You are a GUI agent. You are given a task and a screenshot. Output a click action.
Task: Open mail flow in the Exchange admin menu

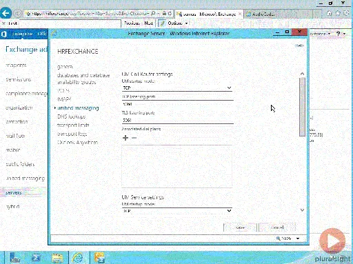(15, 136)
